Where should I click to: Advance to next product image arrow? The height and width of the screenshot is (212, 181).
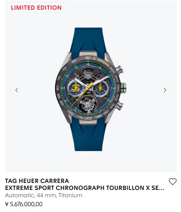[x=165, y=90]
